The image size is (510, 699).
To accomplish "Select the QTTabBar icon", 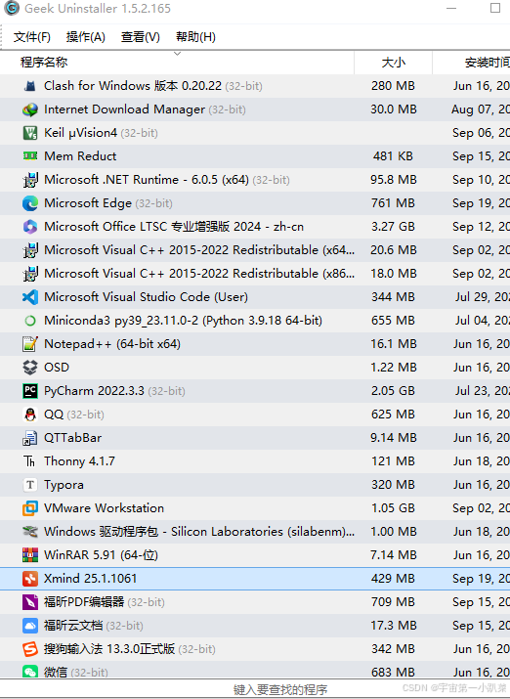I will tap(30, 438).
